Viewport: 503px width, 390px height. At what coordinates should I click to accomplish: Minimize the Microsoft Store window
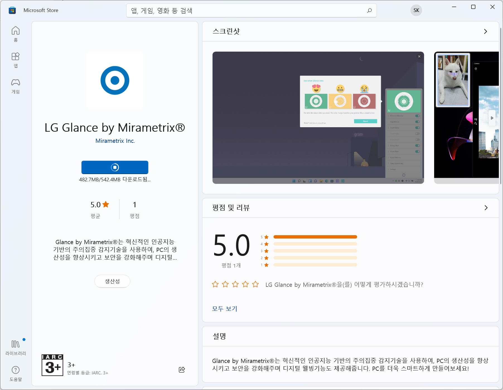[x=454, y=7]
